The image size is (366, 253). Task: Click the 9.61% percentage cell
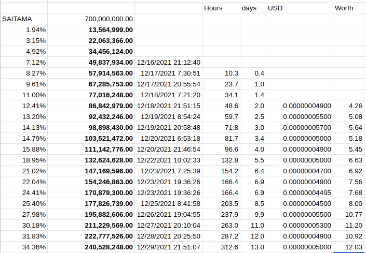[24, 84]
